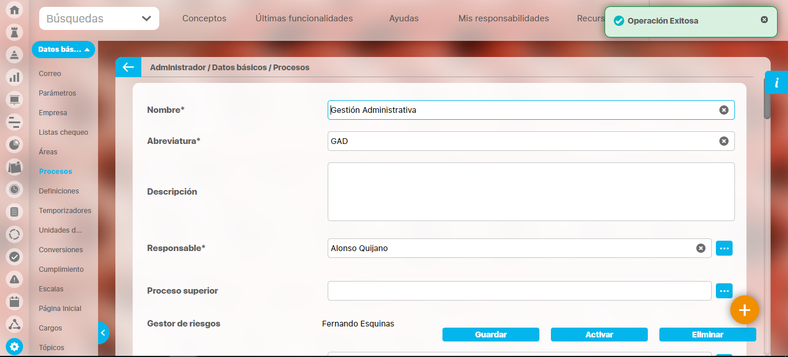This screenshot has width=788, height=357.
Task: Clear the Abreviatura field with X
Action: pyautogui.click(x=723, y=141)
